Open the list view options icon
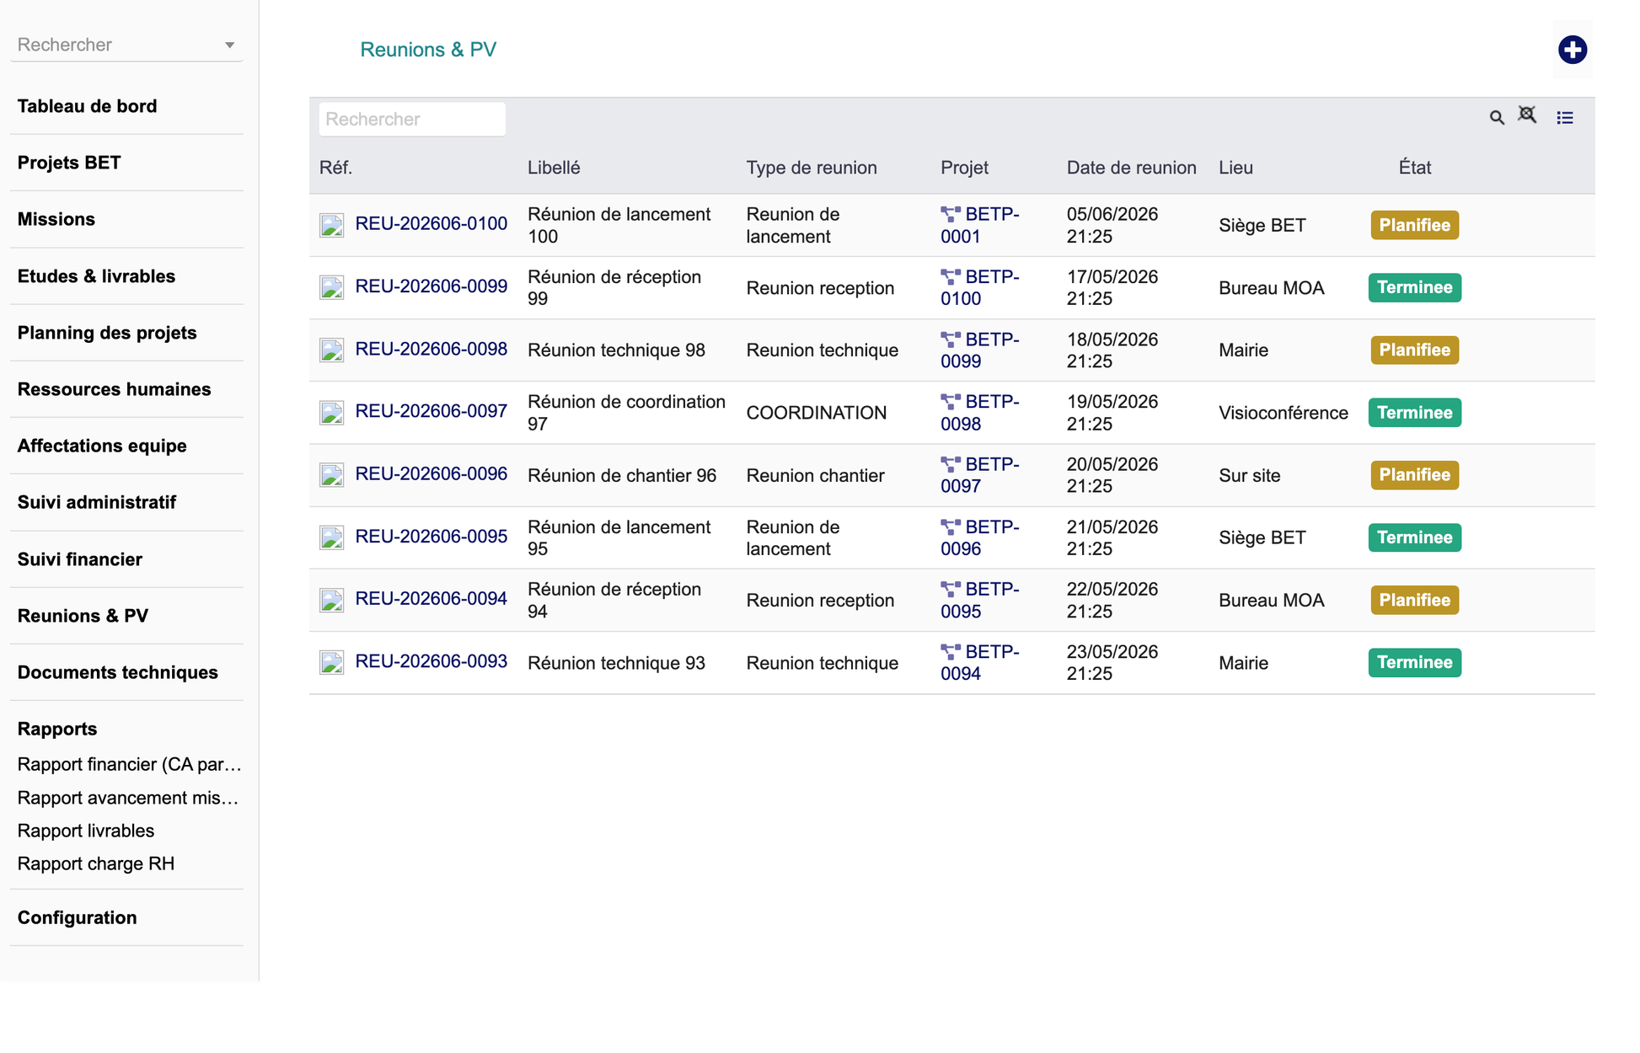 click(1565, 118)
